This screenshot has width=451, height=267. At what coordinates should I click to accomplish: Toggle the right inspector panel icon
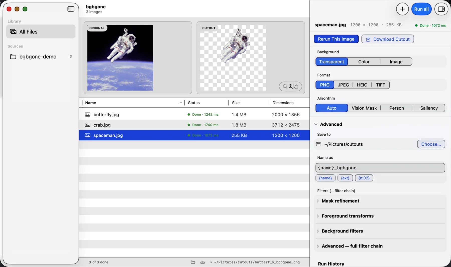click(441, 9)
